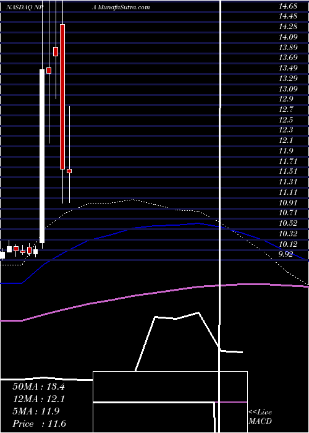The height and width of the screenshot is (433, 309).
Task: Click the 10.32 price axis label
Action: [288, 234]
